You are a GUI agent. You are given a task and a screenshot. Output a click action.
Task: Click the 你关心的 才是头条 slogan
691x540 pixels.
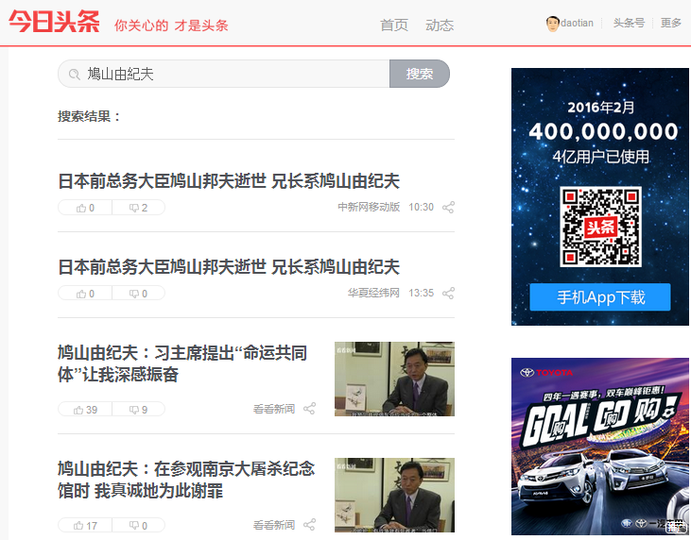tap(171, 25)
